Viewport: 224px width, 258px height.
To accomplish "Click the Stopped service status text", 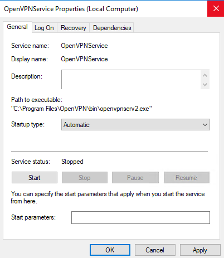I will pos(72,162).
